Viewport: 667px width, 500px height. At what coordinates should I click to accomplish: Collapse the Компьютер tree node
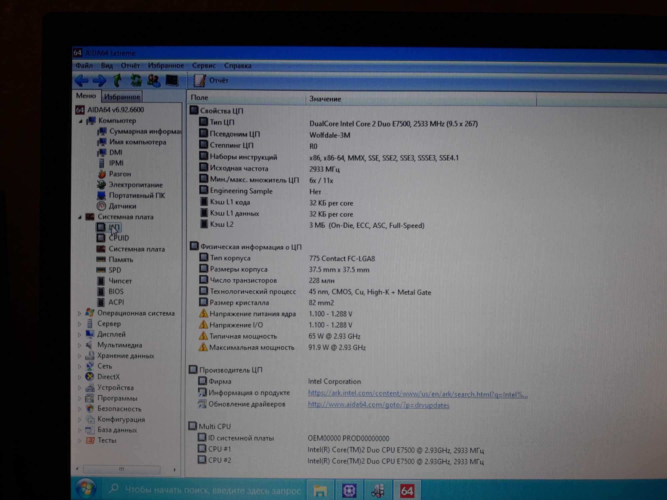click(x=80, y=121)
